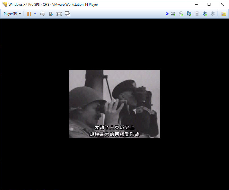
Task: Open the message log note icon
Action: (x=224, y=14)
